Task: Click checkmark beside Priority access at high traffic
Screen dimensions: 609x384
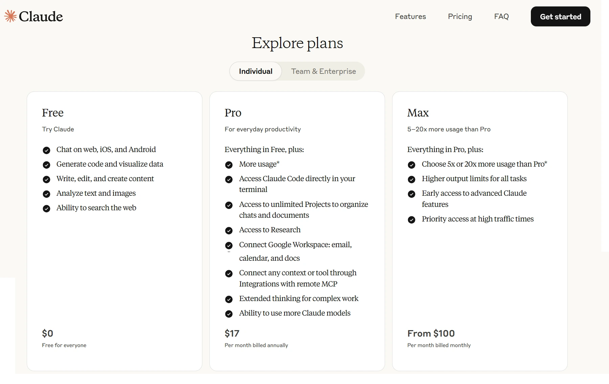Action: 411,220
